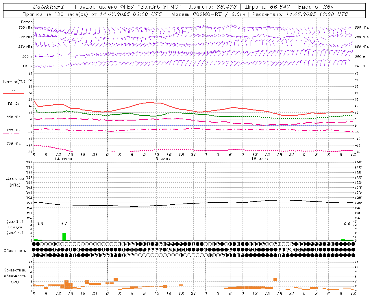Click the "Широта: 66.647" header field
370x296 pixels.
click(x=267, y=7)
